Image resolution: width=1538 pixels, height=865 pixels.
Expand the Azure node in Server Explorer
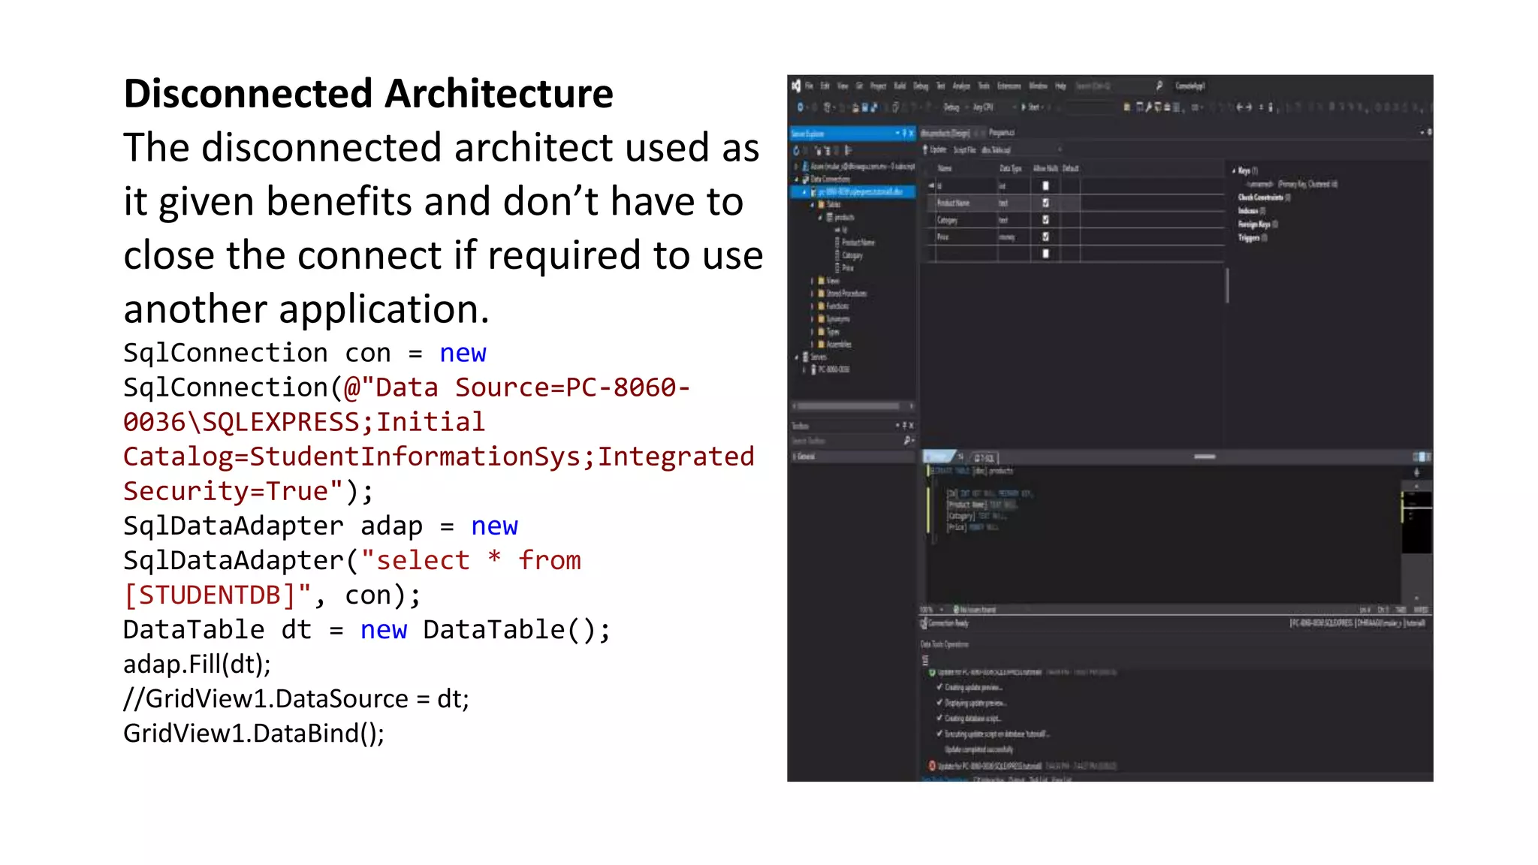796,167
